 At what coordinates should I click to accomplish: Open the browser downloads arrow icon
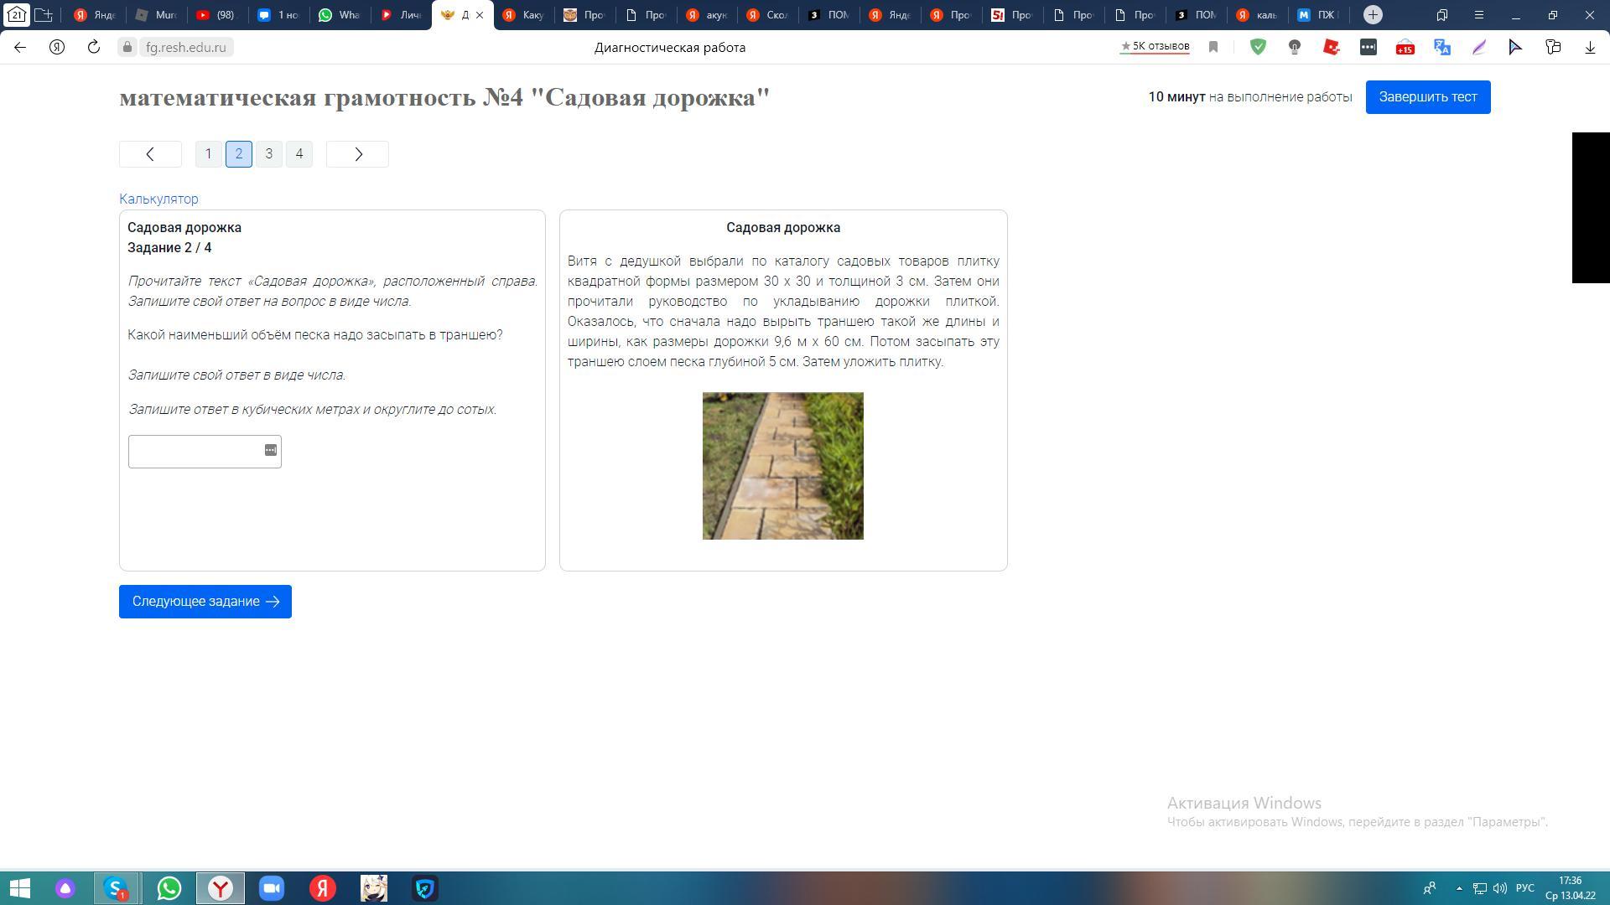1590,48
